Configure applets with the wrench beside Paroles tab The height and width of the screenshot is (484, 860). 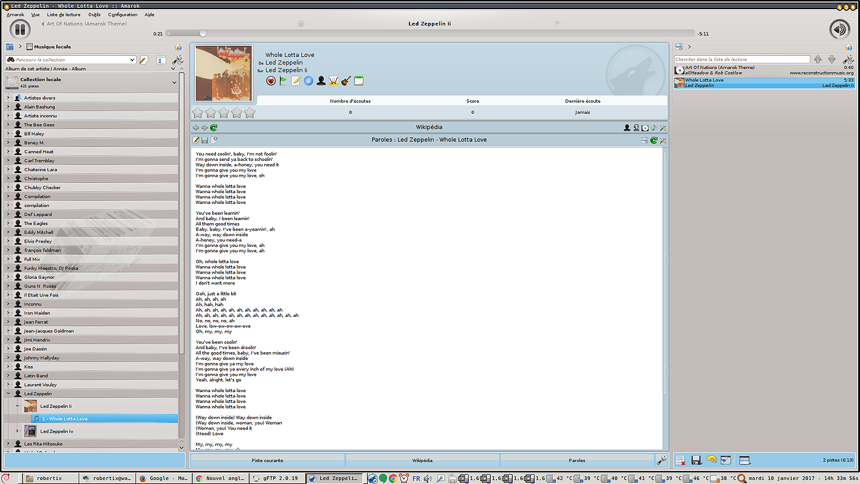pos(662,460)
